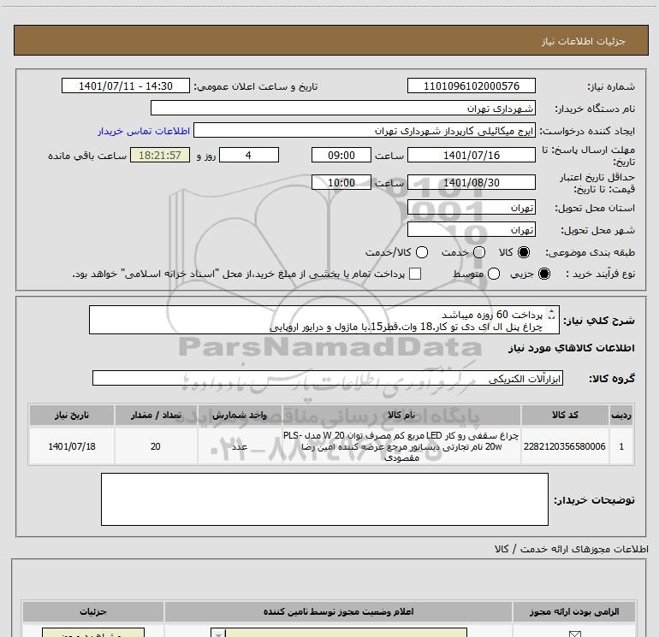The image size is (659, 637).
Task: Click the response deadline date 1401/07/16
Action: pos(471,155)
